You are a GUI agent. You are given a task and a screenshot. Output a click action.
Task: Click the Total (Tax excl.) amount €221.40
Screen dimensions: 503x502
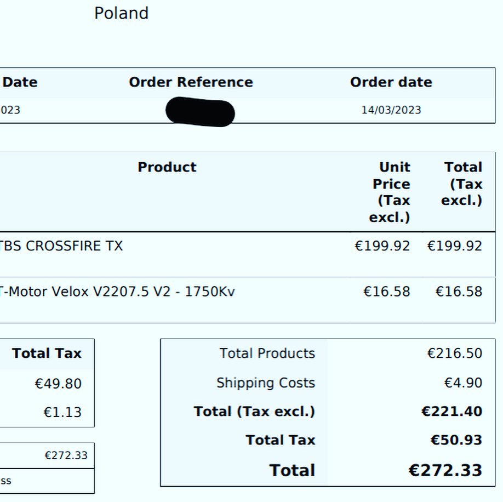coord(451,411)
